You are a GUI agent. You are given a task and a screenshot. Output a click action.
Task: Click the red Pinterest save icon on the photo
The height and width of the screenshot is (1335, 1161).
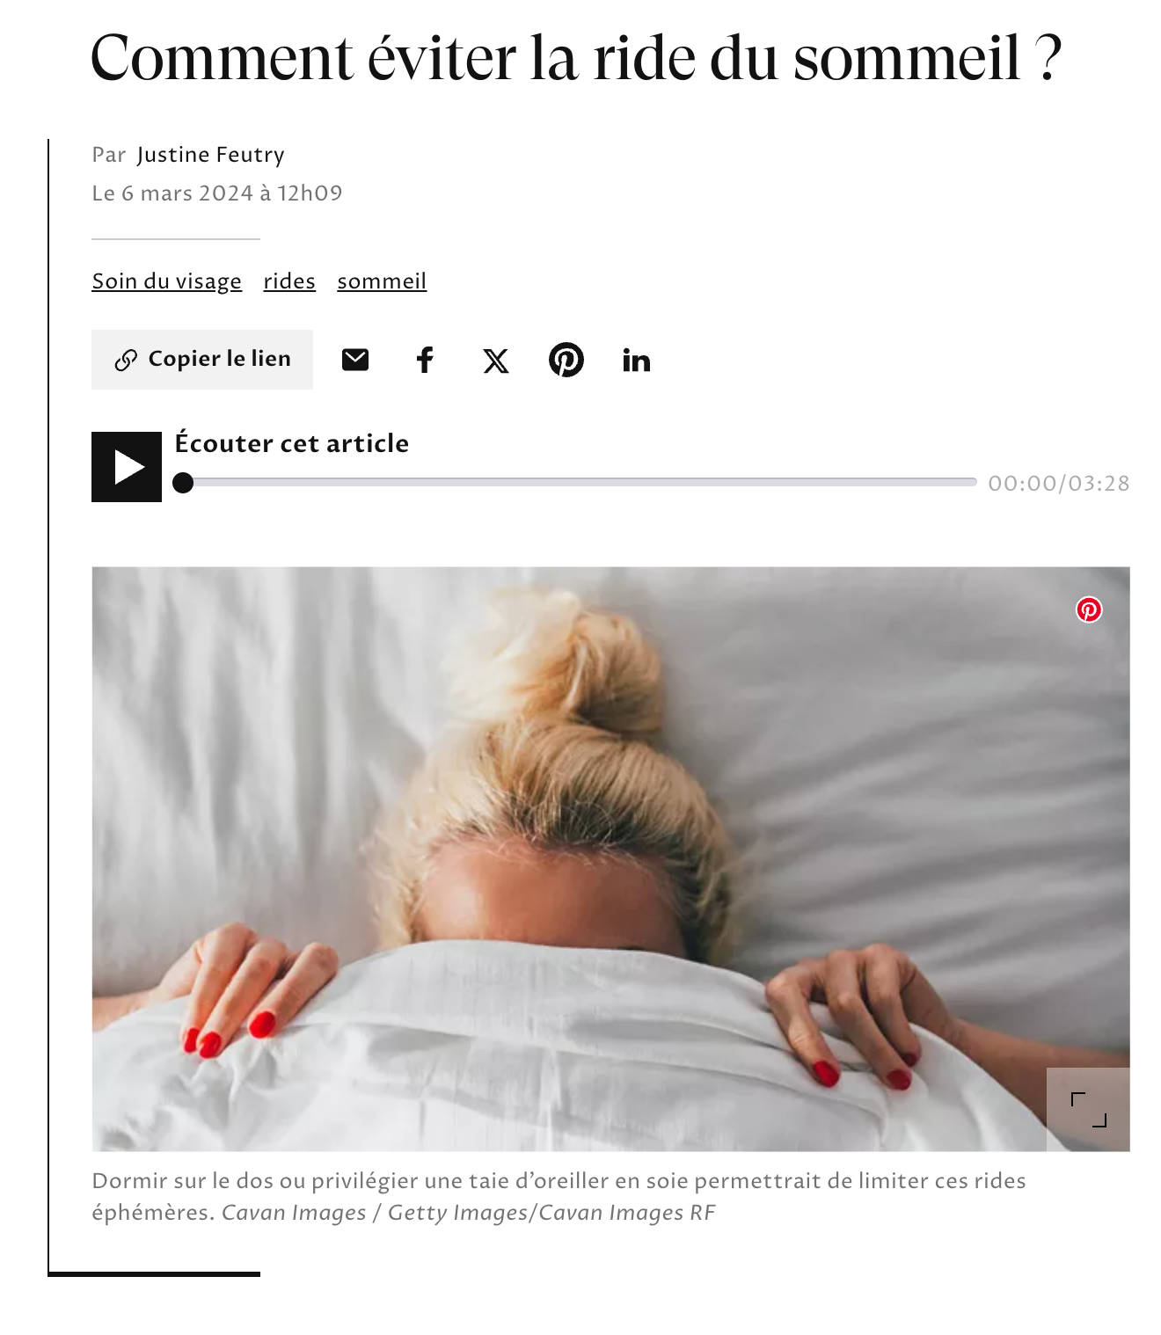(1089, 609)
